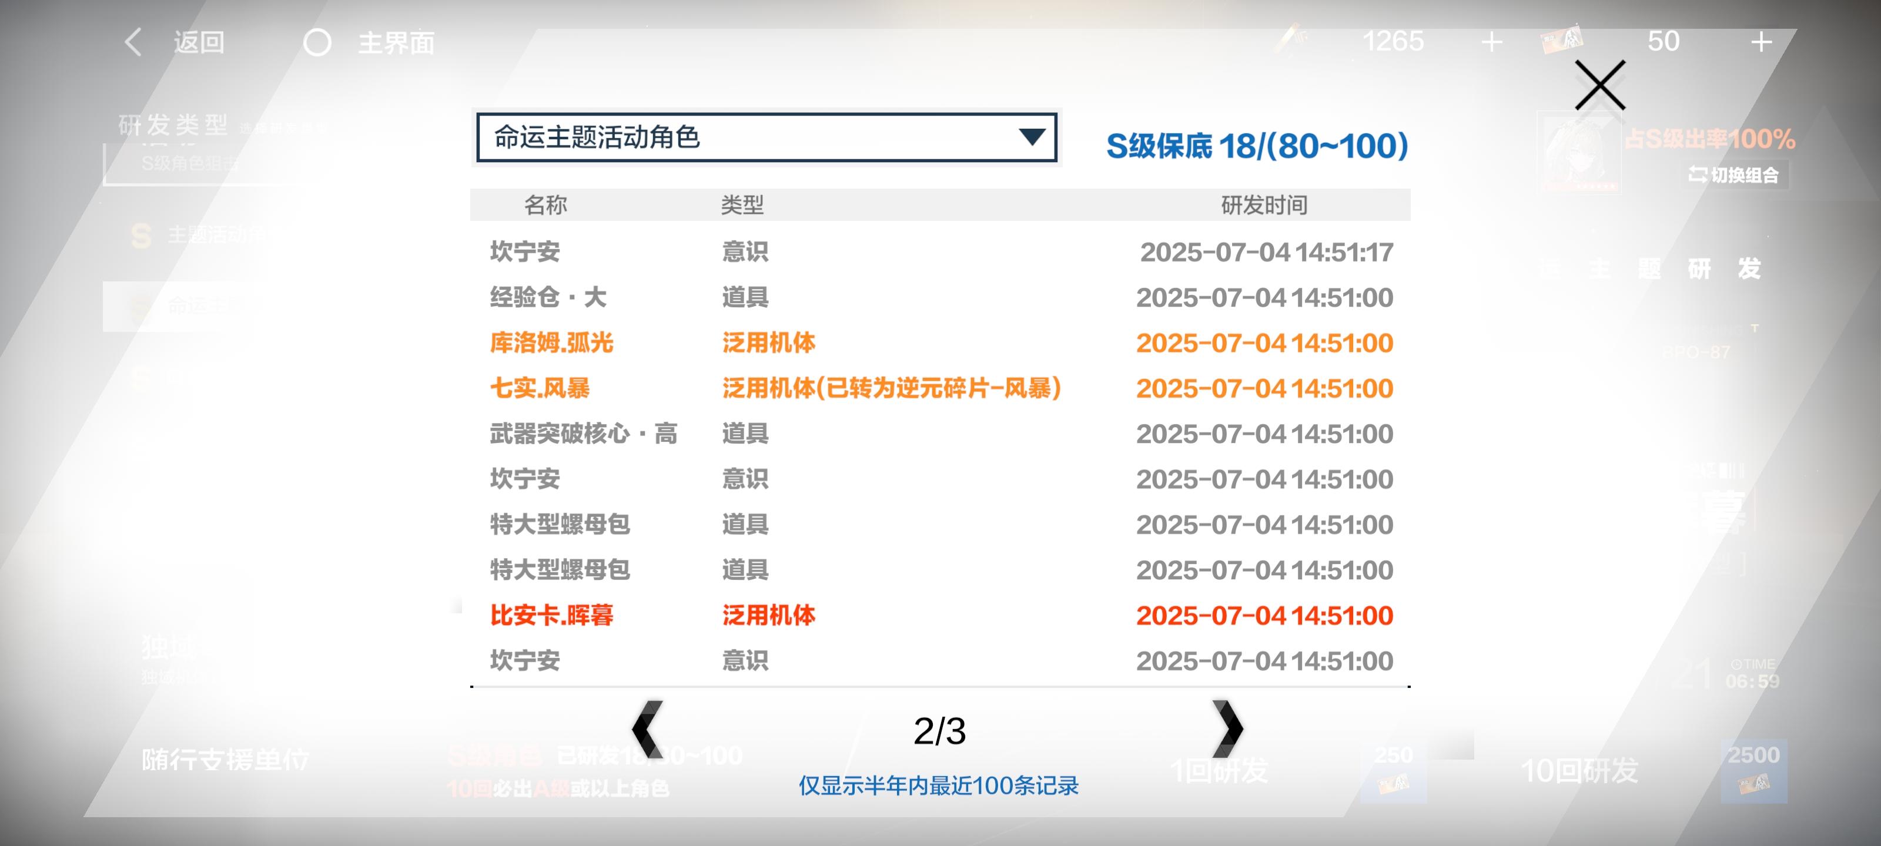Viewport: 1881px width, 846px height.
Task: Click 仅显示半年内最近100条记录 note
Action: pos(938,786)
